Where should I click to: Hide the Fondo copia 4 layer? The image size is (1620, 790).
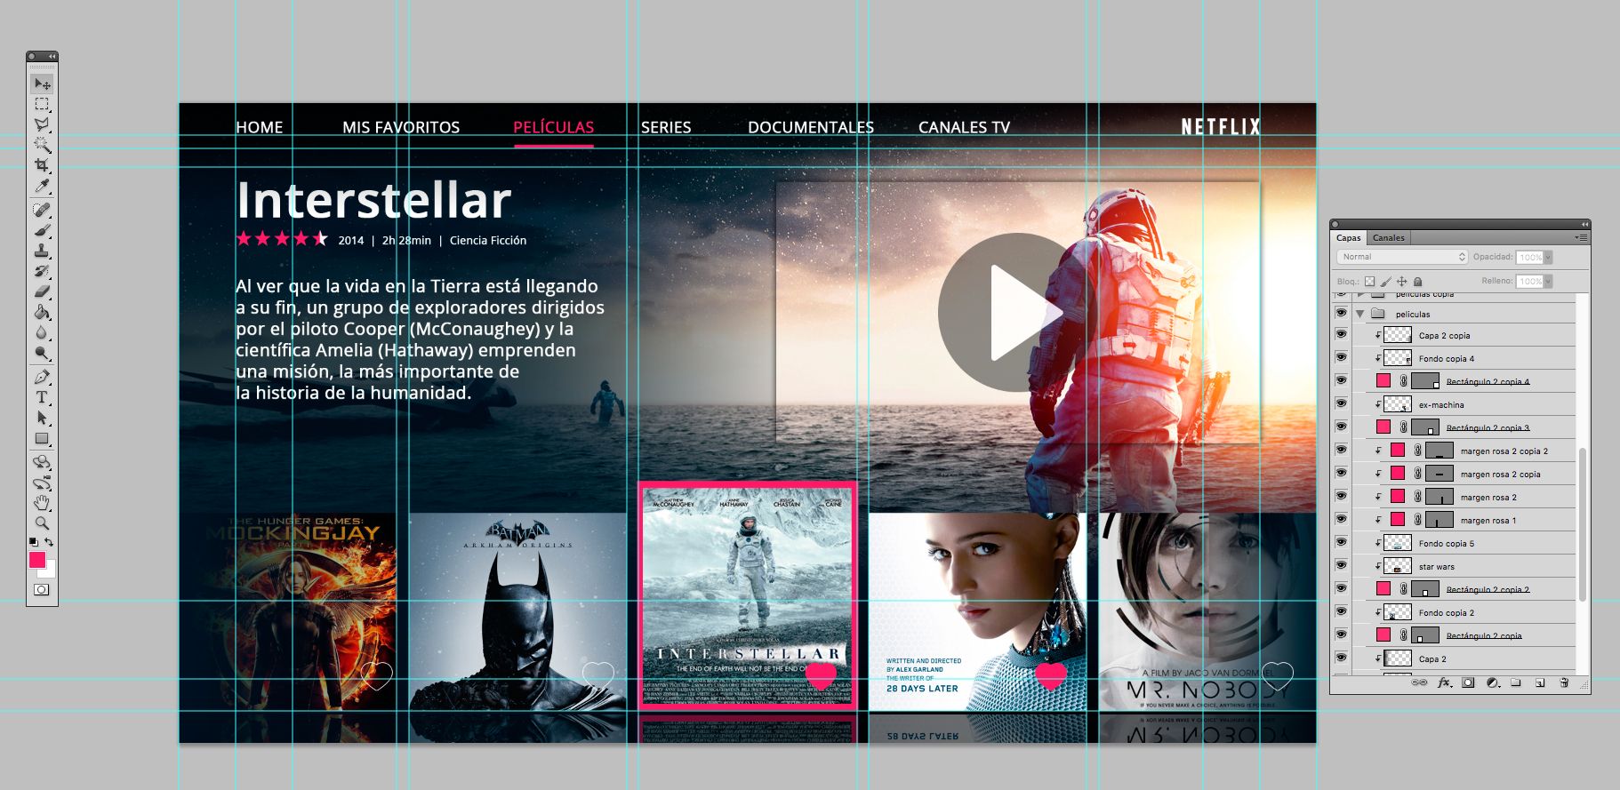(x=1341, y=357)
